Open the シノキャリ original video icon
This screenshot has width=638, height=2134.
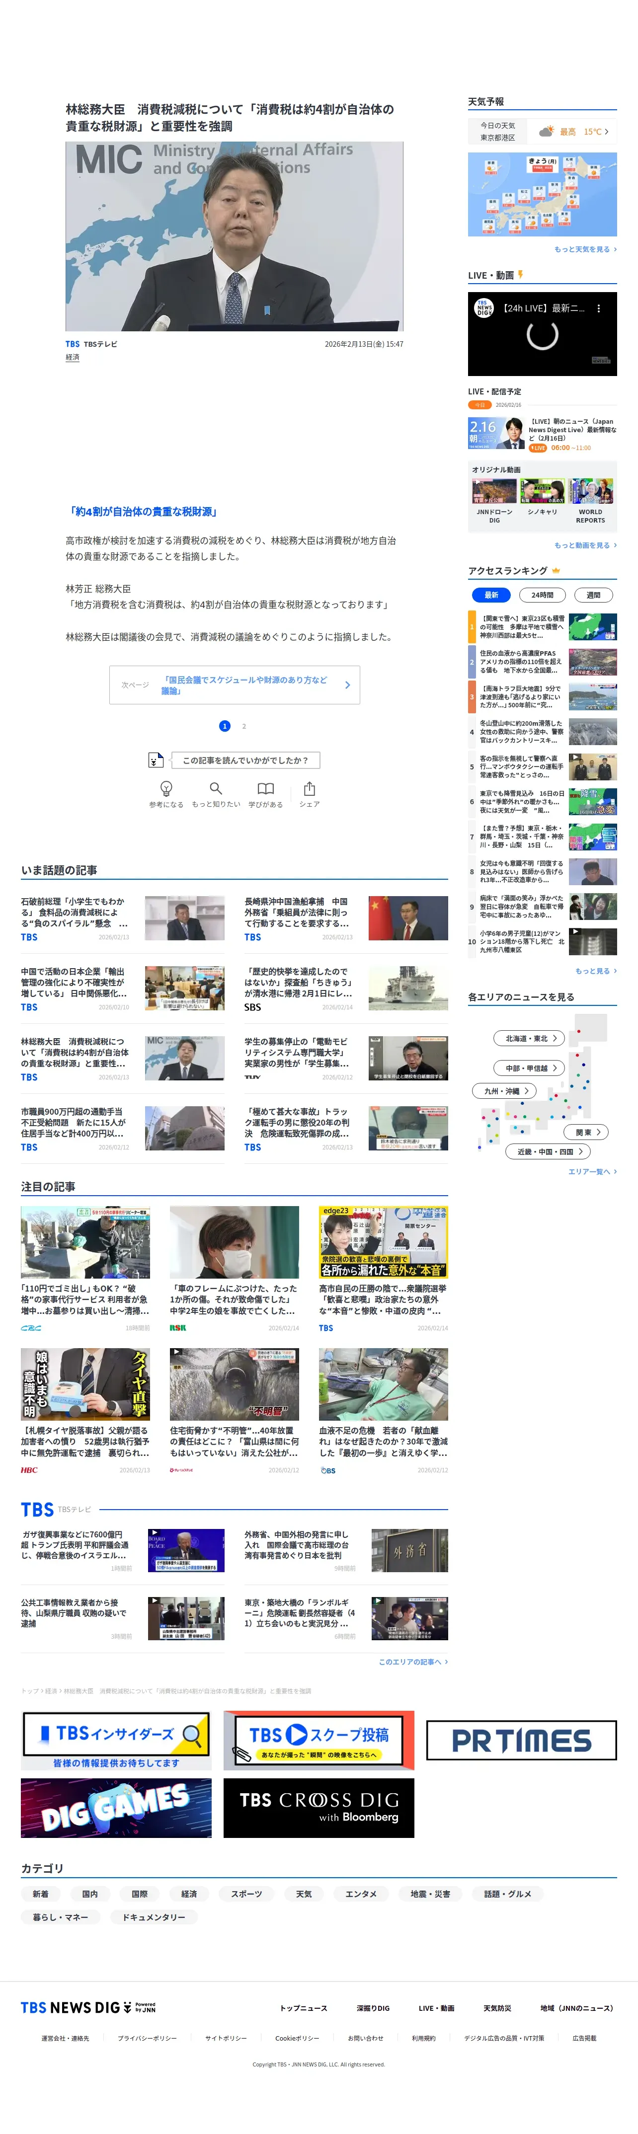point(542,491)
